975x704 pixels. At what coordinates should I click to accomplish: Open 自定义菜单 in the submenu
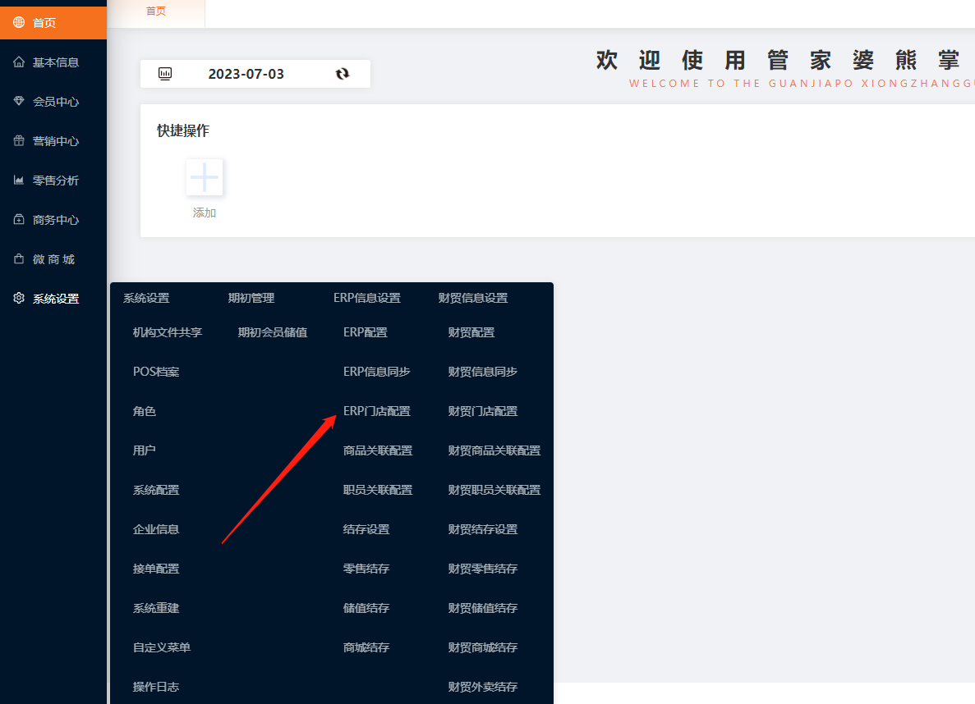pos(162,647)
